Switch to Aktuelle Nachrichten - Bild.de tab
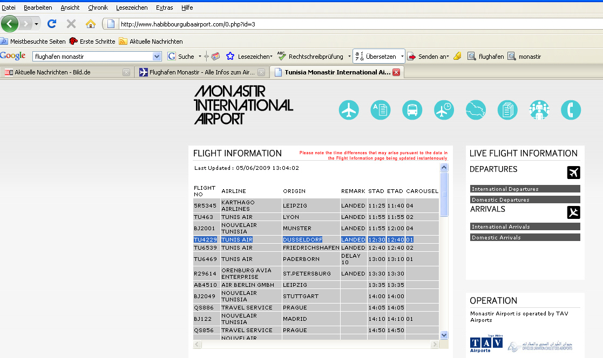Viewport: 603px width, 358px height. tap(66, 72)
